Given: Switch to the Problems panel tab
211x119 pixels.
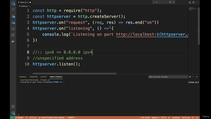Looking at the screenshot, I should (34, 77).
